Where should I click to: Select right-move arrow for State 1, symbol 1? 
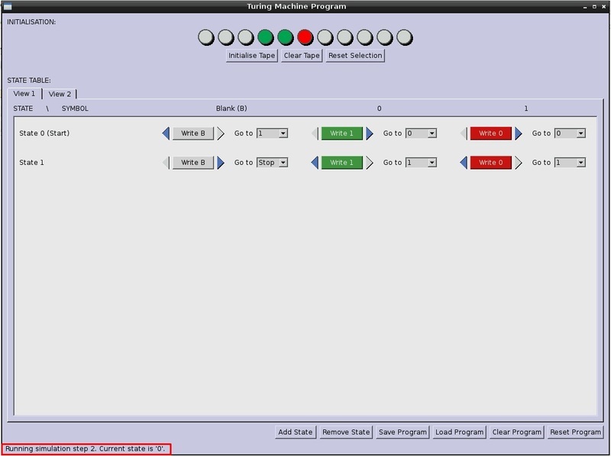pyautogui.click(x=519, y=163)
